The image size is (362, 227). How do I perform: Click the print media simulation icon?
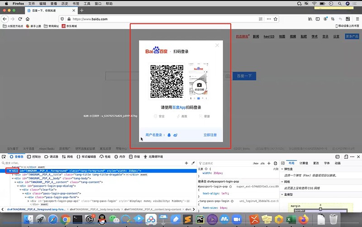coord(276,163)
